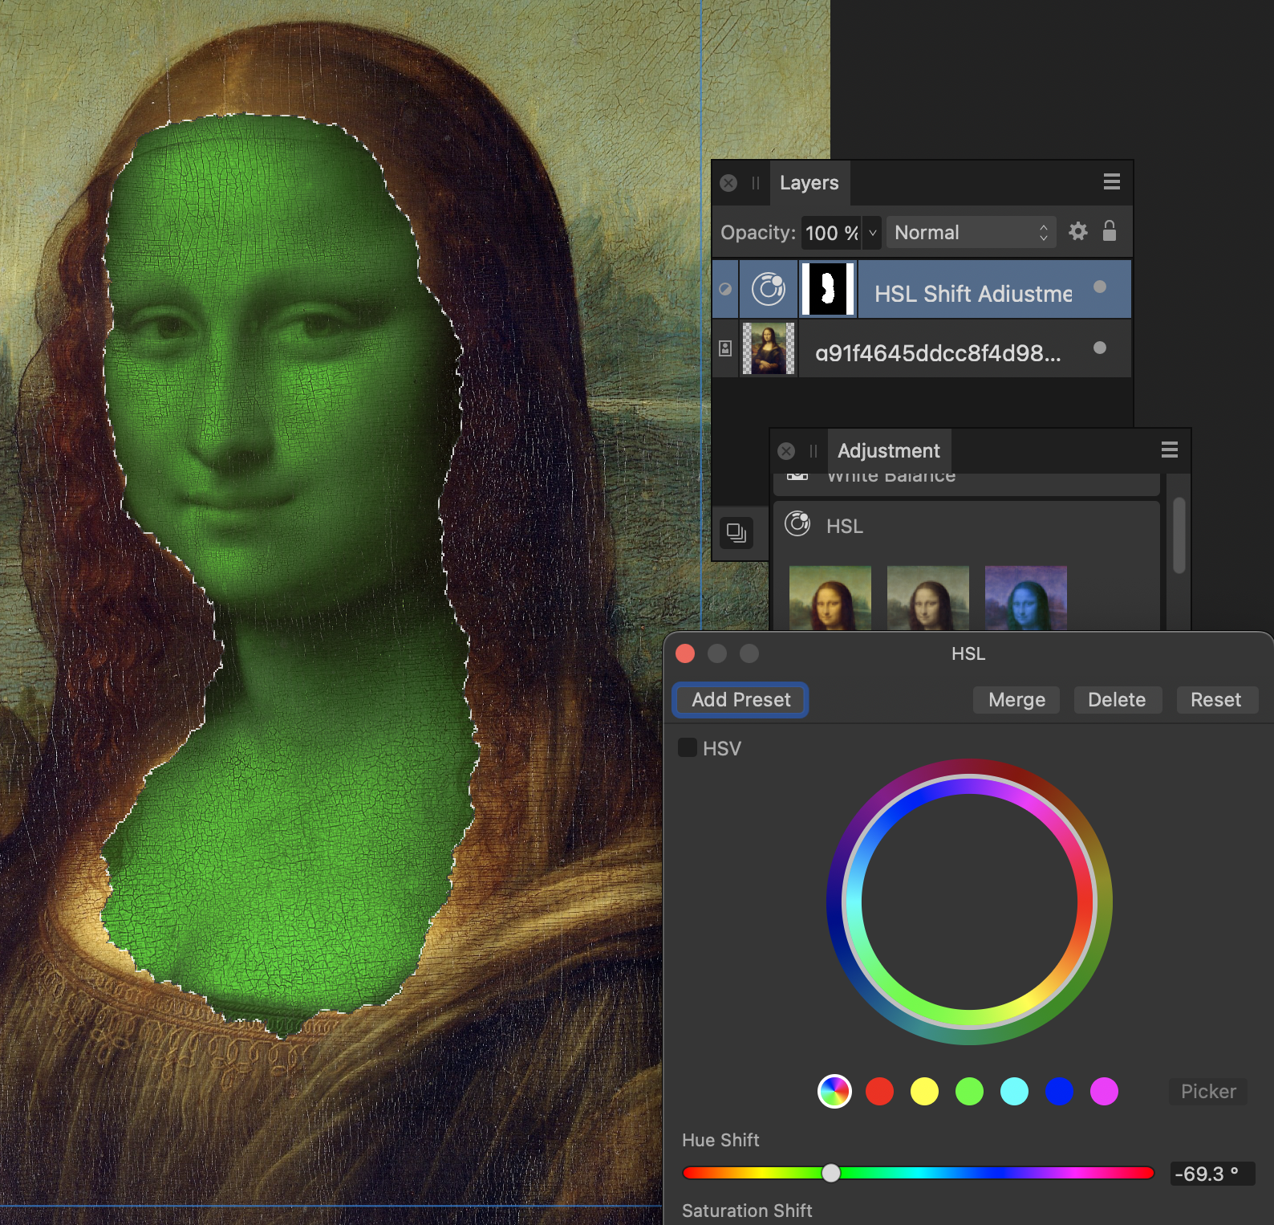Select the red color channel
This screenshot has width=1274, height=1225.
[x=879, y=1092]
